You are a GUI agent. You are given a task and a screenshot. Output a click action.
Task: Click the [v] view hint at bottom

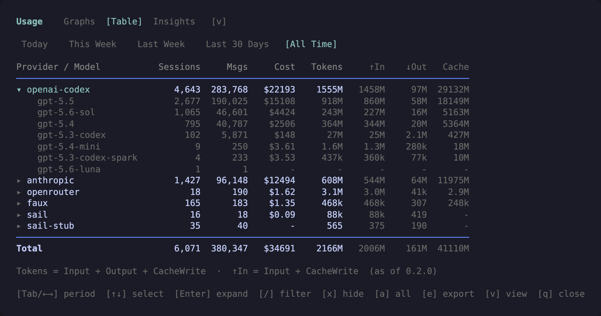[506, 294]
